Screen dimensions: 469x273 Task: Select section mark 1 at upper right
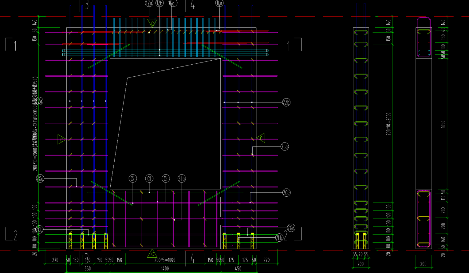289,46
